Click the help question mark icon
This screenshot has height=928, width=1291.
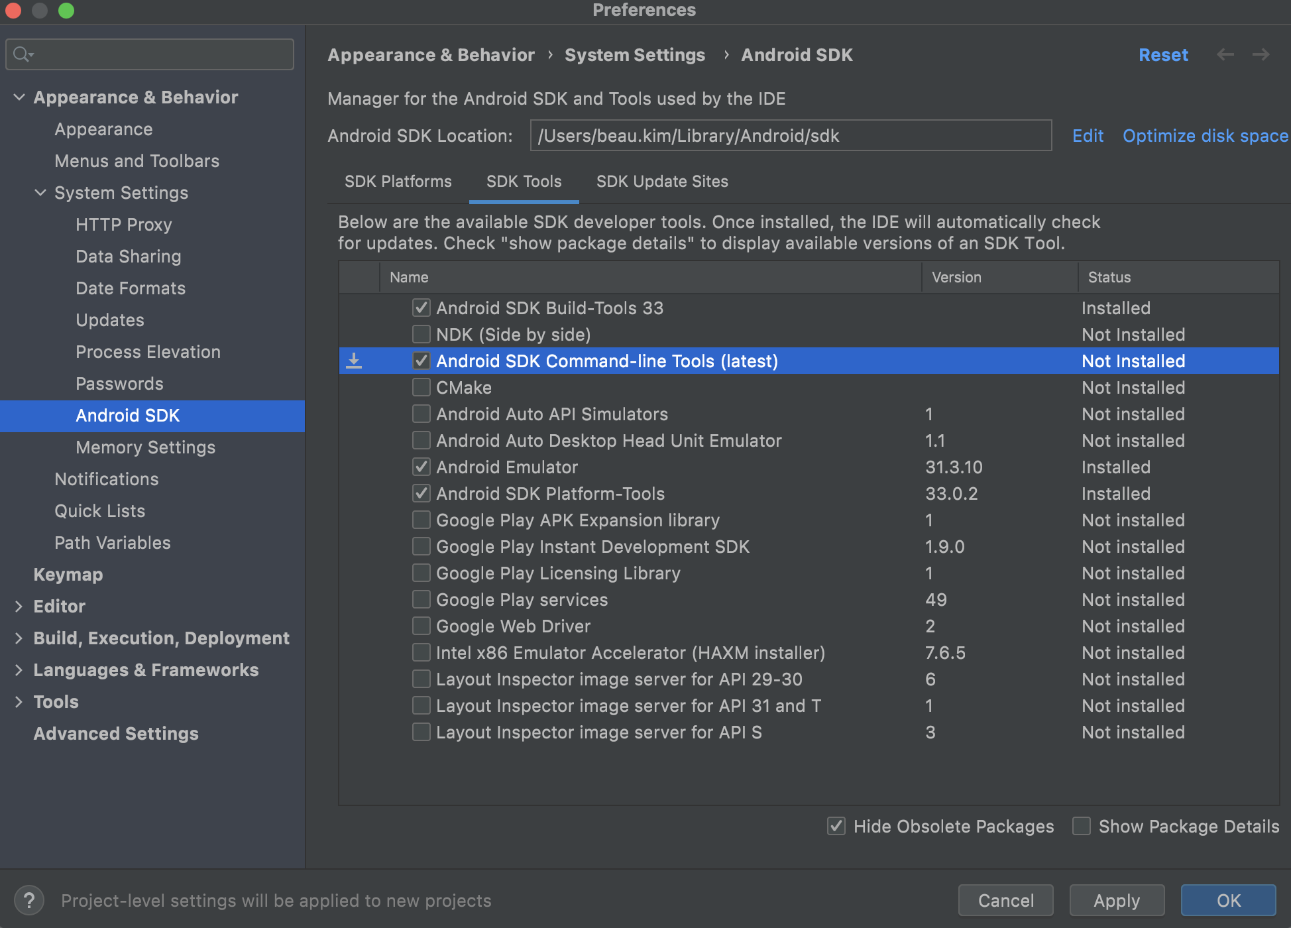[29, 900]
